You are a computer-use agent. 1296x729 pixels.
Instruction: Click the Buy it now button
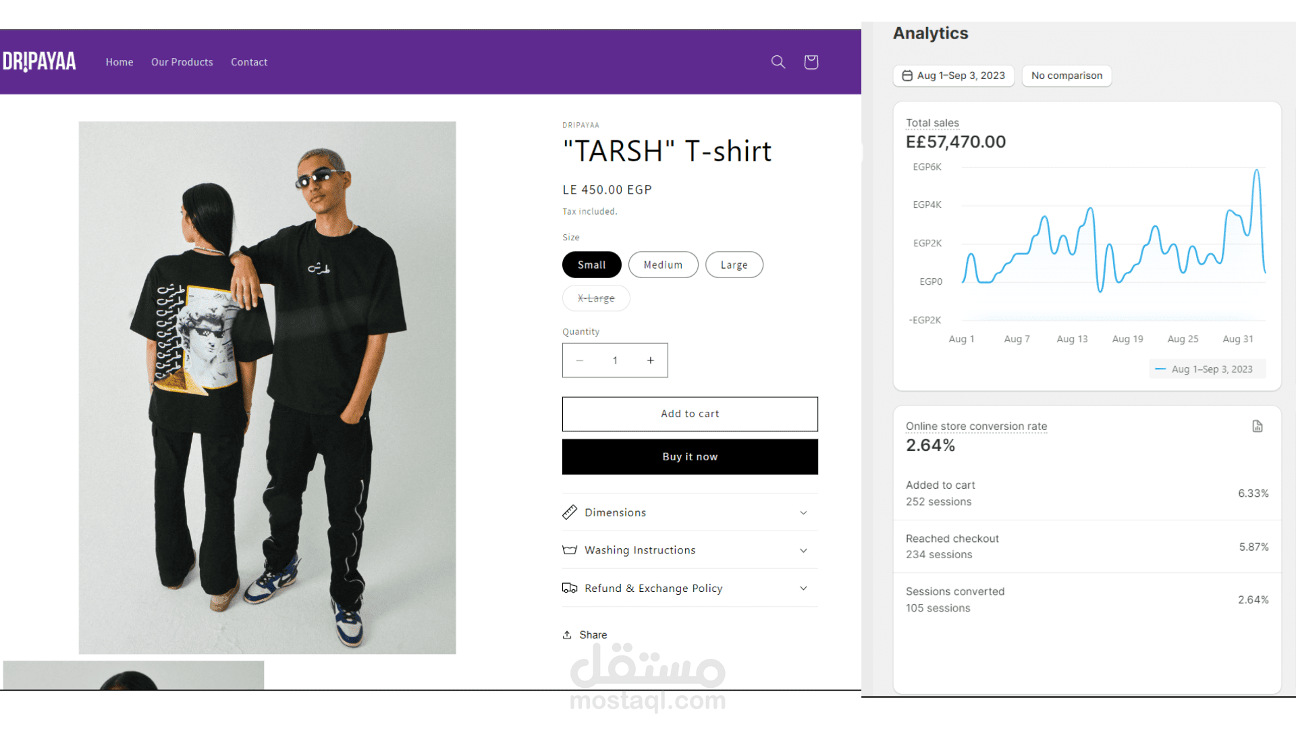point(689,456)
